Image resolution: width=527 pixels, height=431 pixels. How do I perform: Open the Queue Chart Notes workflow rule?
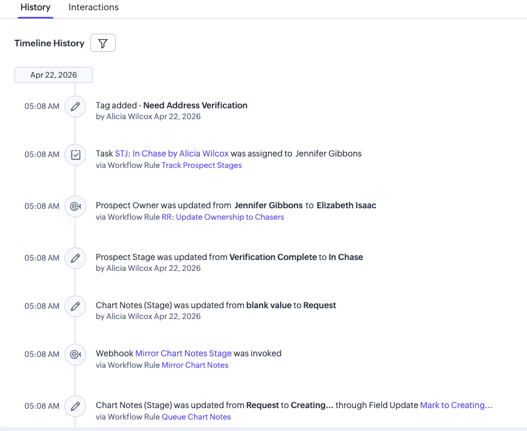click(196, 417)
